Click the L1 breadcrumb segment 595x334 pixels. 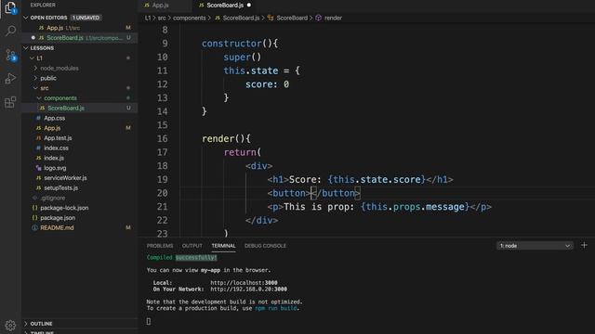coord(148,18)
